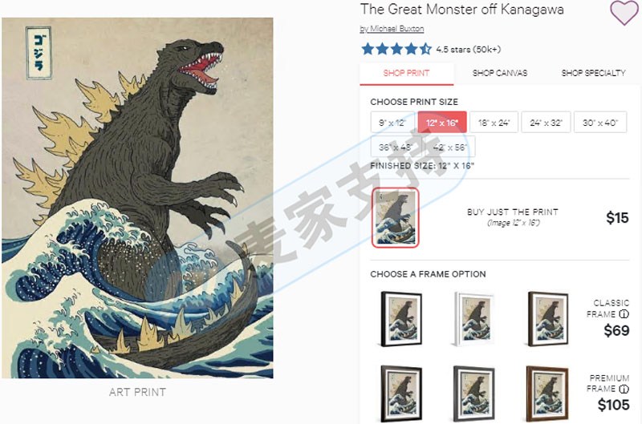Click the star rating icons

[x=396, y=49]
